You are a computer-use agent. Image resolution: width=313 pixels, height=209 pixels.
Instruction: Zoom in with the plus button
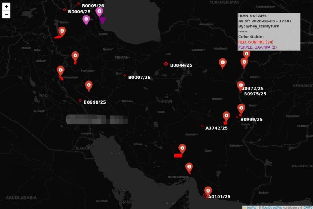click(x=6, y=7)
